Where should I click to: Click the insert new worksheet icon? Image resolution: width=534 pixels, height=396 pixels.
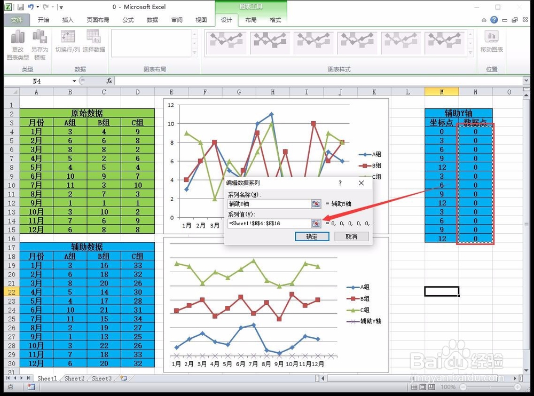click(x=123, y=378)
